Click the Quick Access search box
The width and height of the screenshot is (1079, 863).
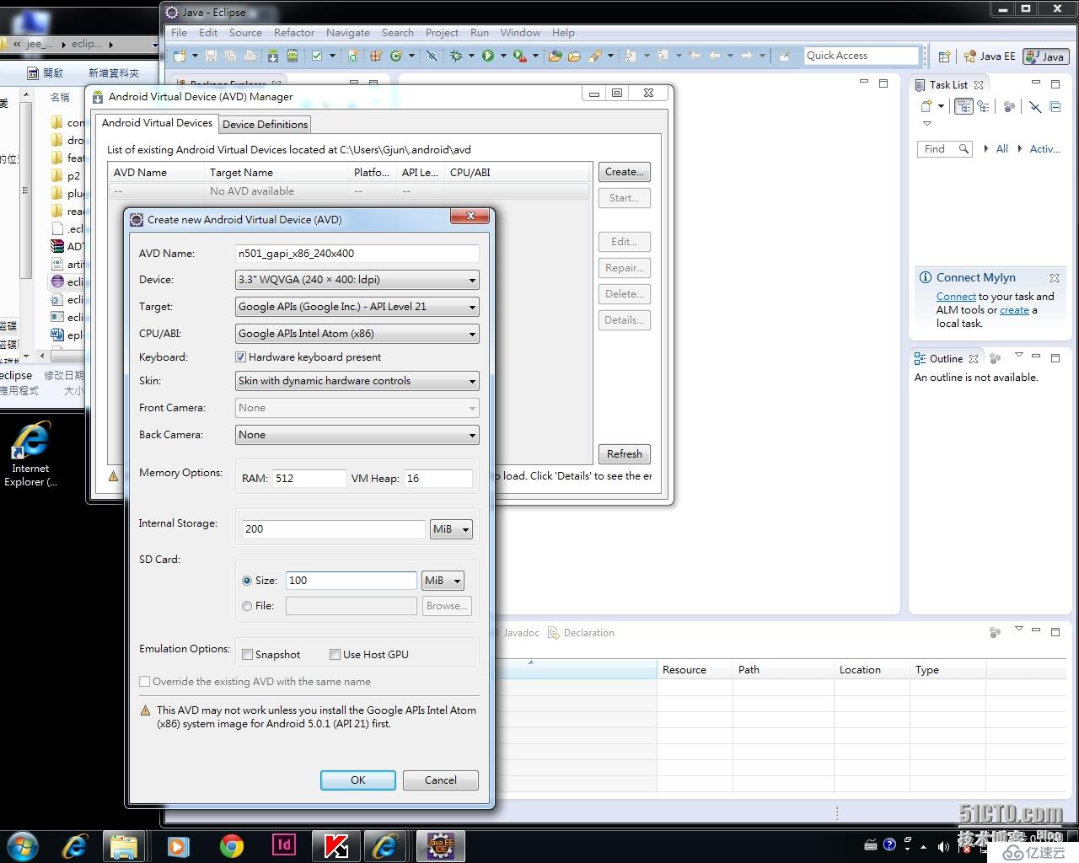861,56
